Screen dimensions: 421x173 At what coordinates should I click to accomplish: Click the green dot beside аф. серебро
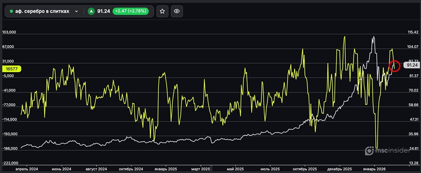pos(11,11)
